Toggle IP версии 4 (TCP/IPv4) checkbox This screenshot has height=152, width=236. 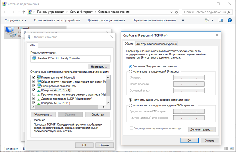point(34,90)
